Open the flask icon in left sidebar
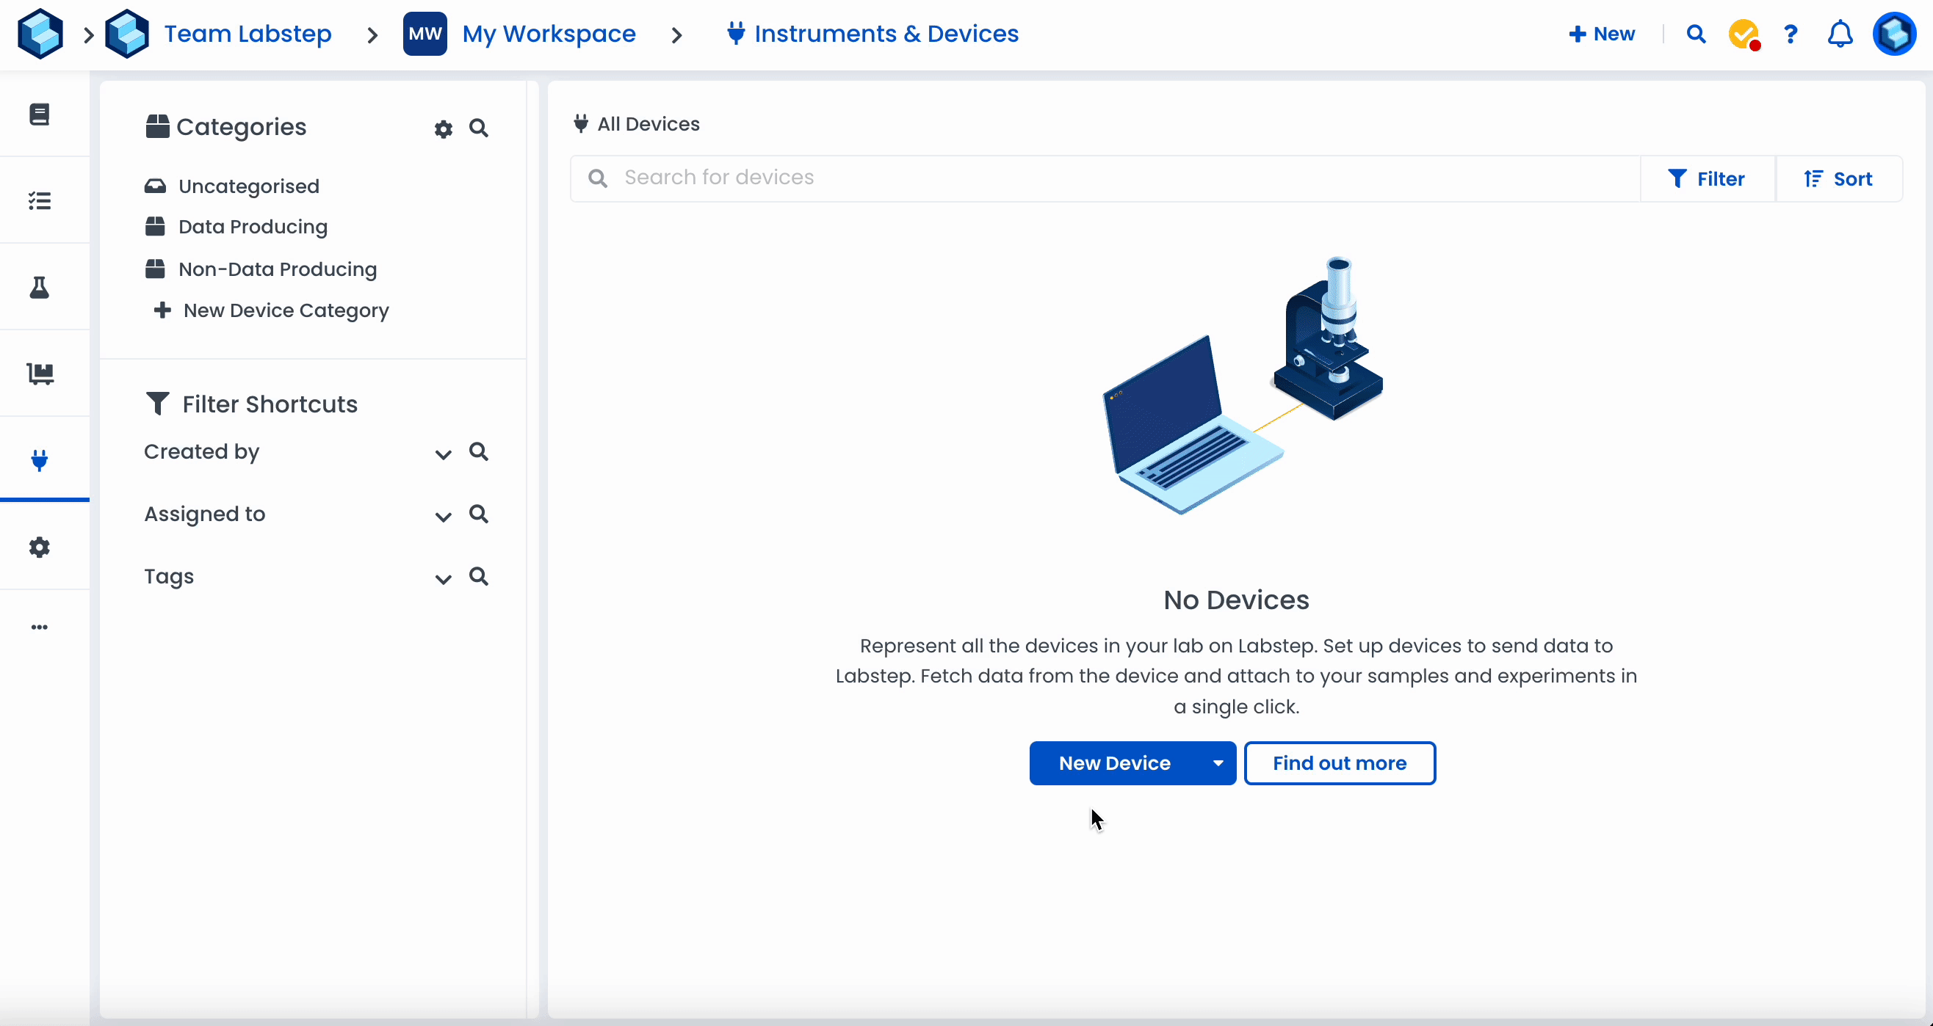The height and width of the screenshot is (1026, 1933). click(x=40, y=287)
